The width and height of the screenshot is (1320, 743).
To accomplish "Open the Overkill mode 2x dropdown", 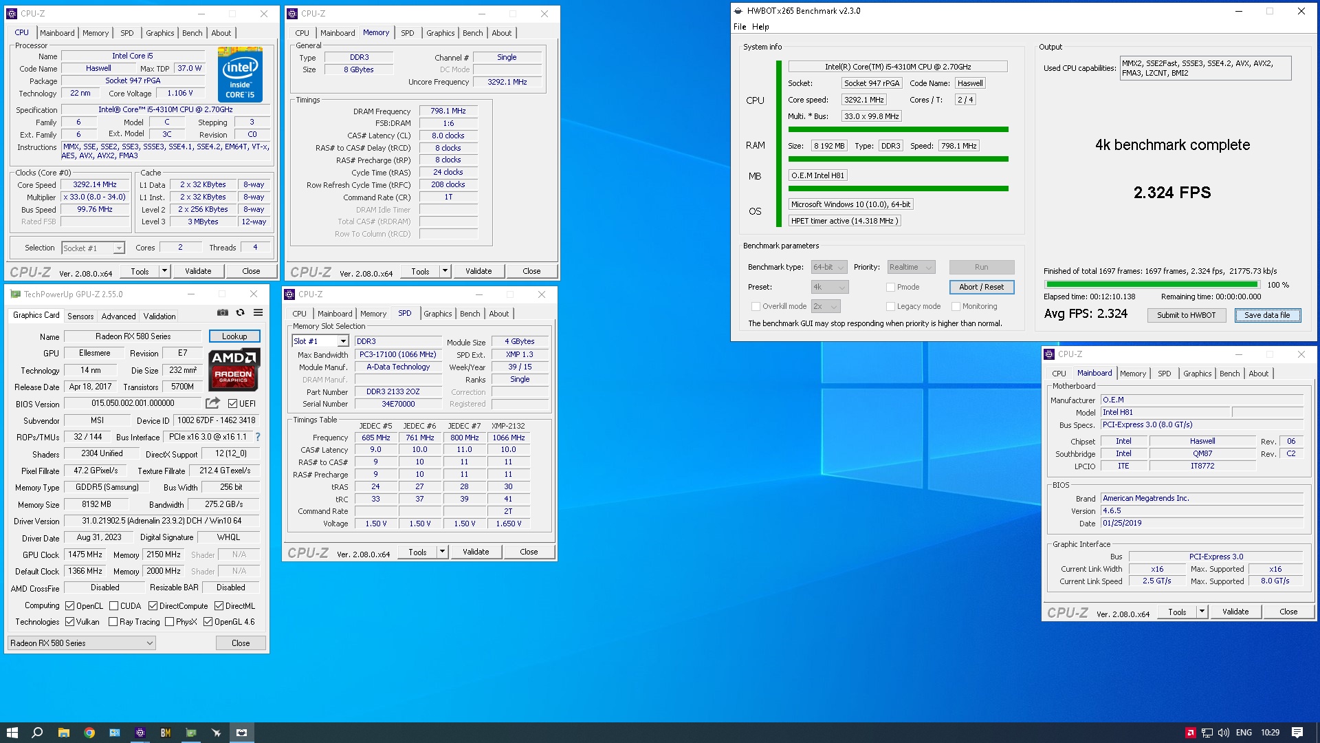I will click(x=826, y=307).
